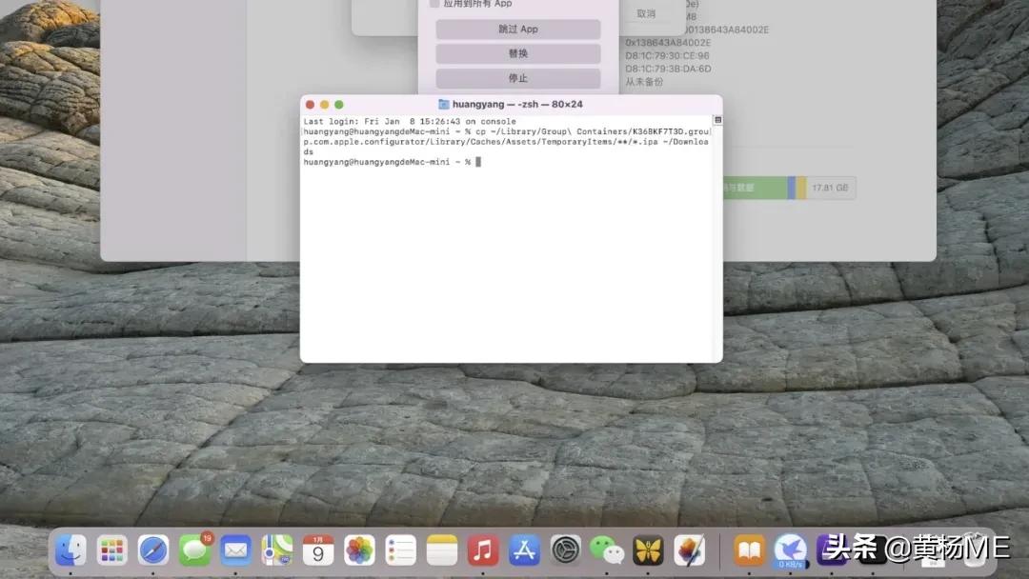Click the download monitor showing 0 KB/s
The height and width of the screenshot is (579, 1029).
click(x=790, y=550)
